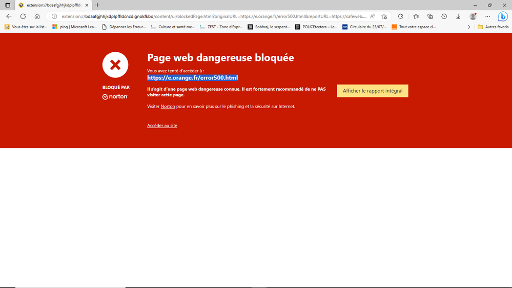This screenshot has width=512, height=288.
Task: Open 'POLICEtcetera – Le...' bookmark
Action: [316, 27]
